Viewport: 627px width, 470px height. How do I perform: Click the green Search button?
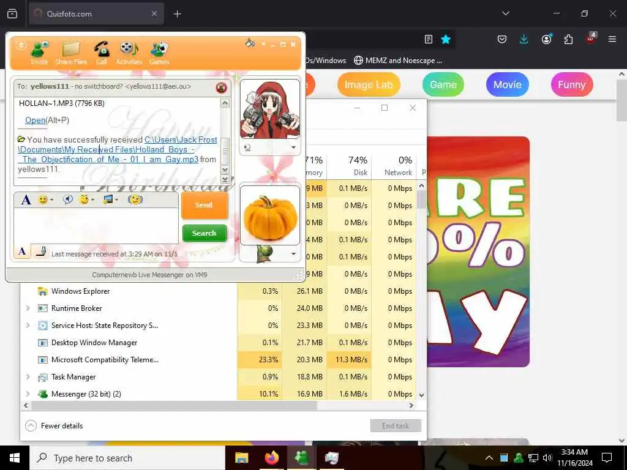pos(204,233)
